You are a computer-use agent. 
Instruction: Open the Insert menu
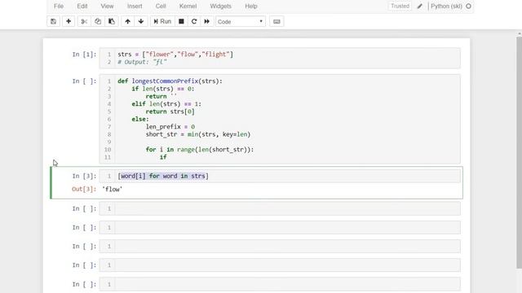click(135, 6)
